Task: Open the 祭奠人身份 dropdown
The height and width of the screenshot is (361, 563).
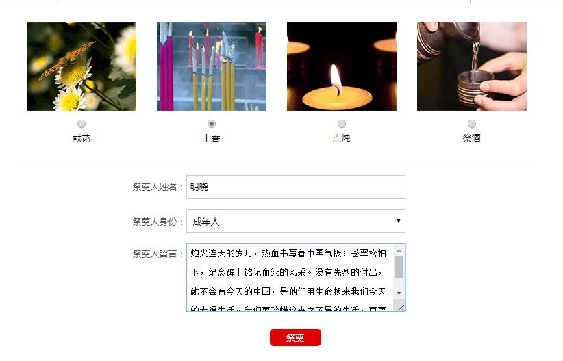Action: [296, 222]
